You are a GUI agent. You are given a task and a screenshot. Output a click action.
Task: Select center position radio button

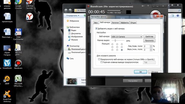(x=117, y=47)
